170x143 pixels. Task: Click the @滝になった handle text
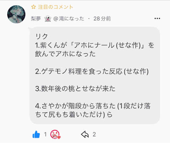(69, 19)
